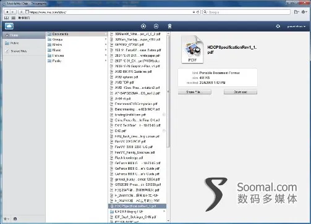Open the browser settings gear menu

304,12
